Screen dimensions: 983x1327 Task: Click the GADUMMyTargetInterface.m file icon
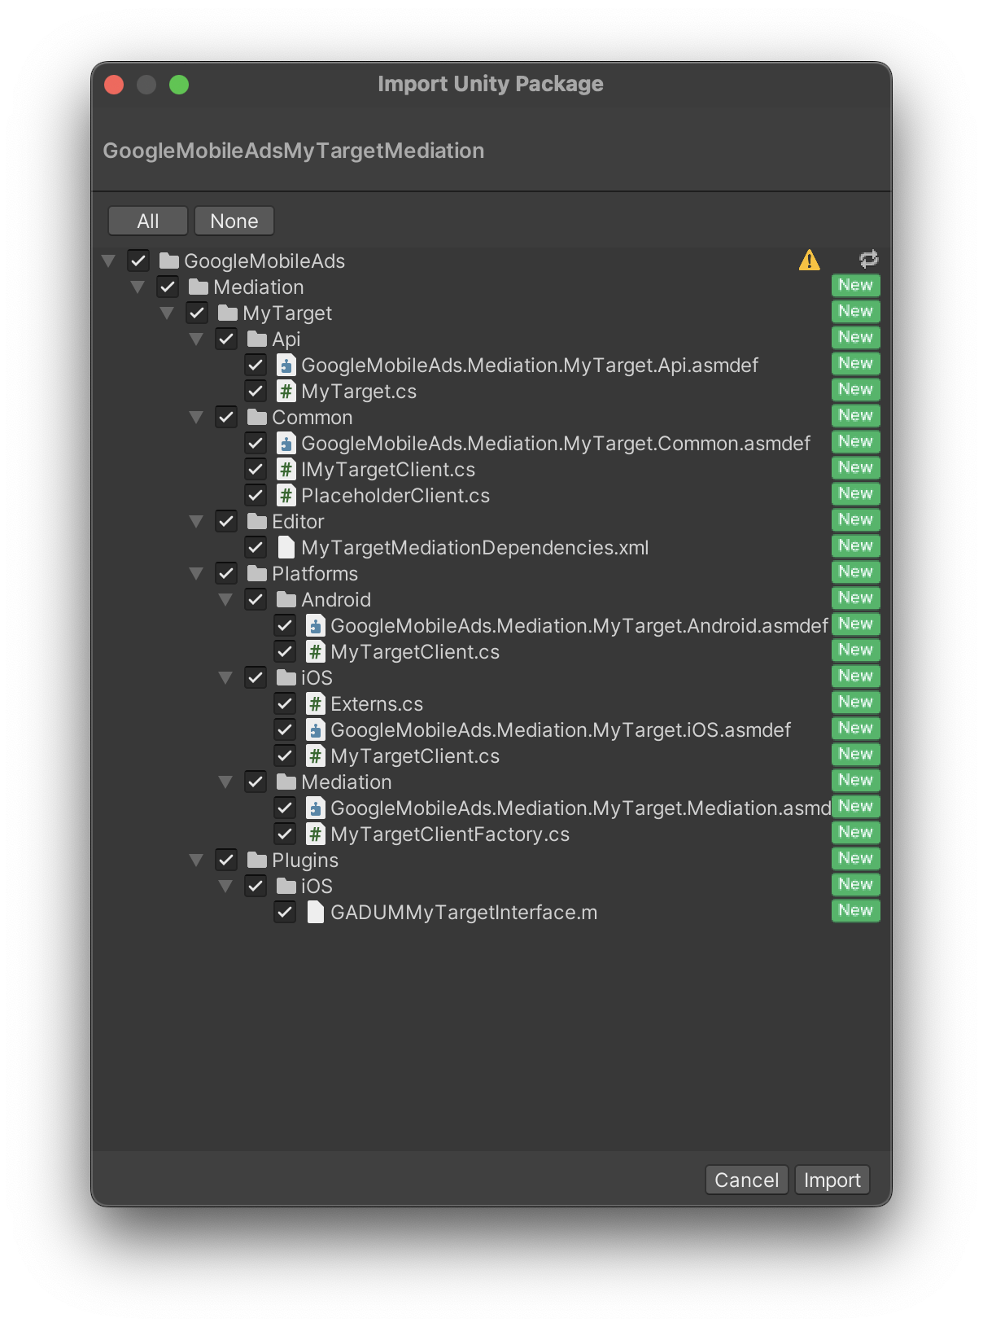pyautogui.click(x=315, y=913)
